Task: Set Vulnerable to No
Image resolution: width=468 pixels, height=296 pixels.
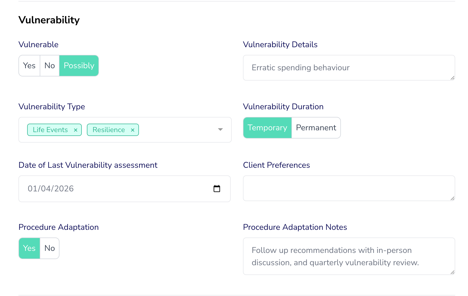Action: 50,66
